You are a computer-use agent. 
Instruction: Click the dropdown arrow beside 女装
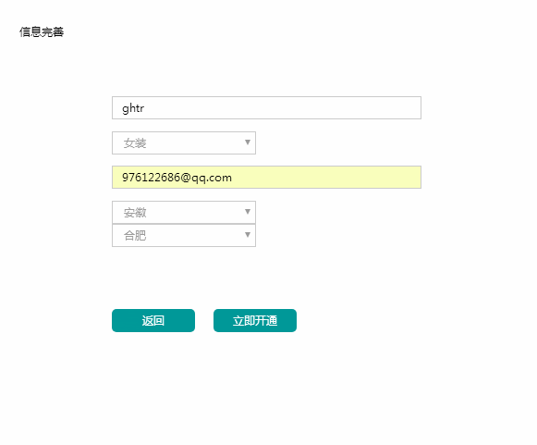click(x=248, y=142)
